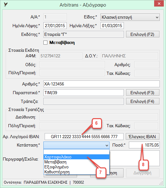Viewport: 166px width, 188px height.
Task: Click Επιλογή (F3) for Παραστατικό
Action: click(x=143, y=93)
